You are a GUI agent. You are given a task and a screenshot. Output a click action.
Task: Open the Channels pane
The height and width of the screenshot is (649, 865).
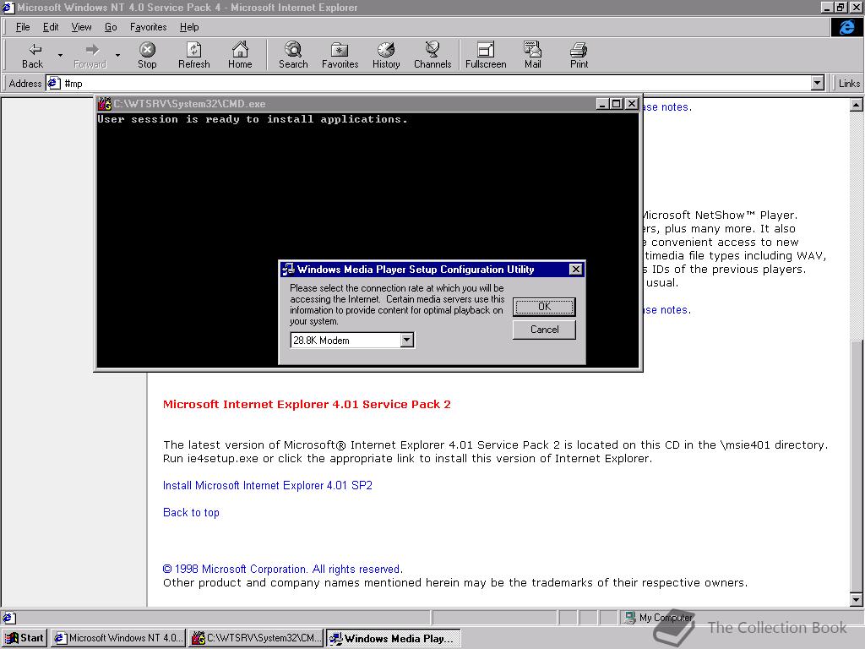[432, 55]
